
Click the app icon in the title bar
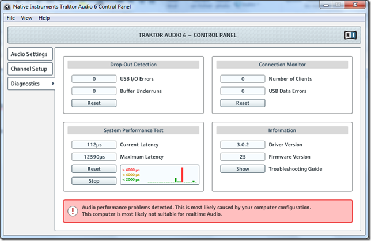click(7, 6)
